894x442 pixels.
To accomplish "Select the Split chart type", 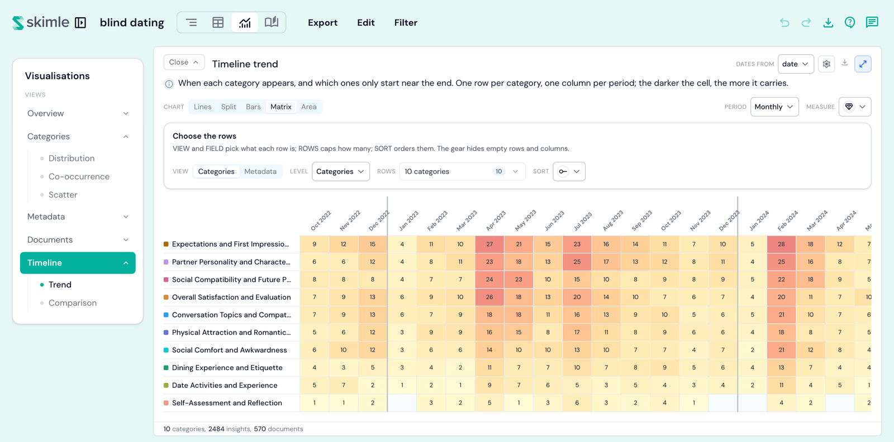I will pos(229,107).
